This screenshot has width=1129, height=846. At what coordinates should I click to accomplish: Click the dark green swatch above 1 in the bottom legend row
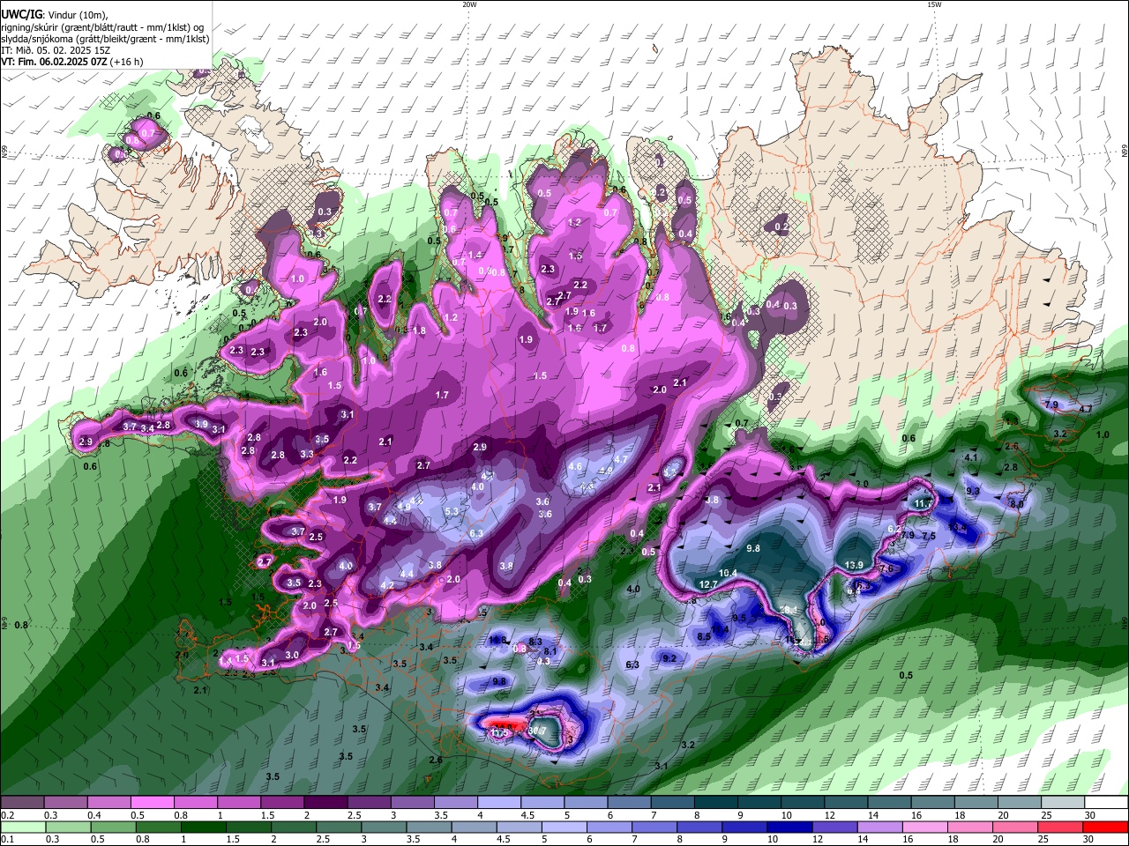(x=203, y=827)
